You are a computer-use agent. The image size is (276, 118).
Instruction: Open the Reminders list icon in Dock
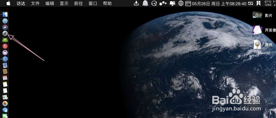tap(5, 90)
